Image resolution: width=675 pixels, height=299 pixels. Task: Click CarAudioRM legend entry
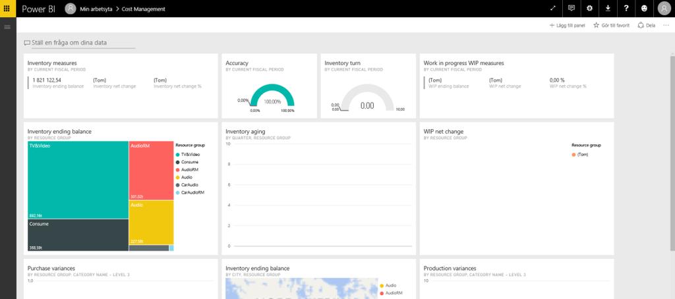[190, 193]
